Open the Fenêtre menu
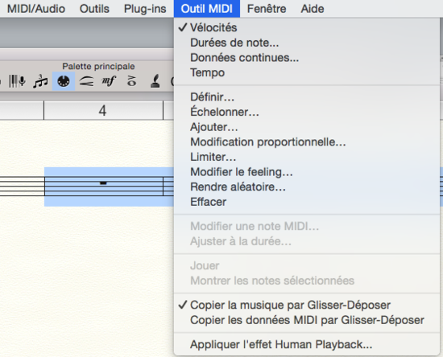 point(267,9)
